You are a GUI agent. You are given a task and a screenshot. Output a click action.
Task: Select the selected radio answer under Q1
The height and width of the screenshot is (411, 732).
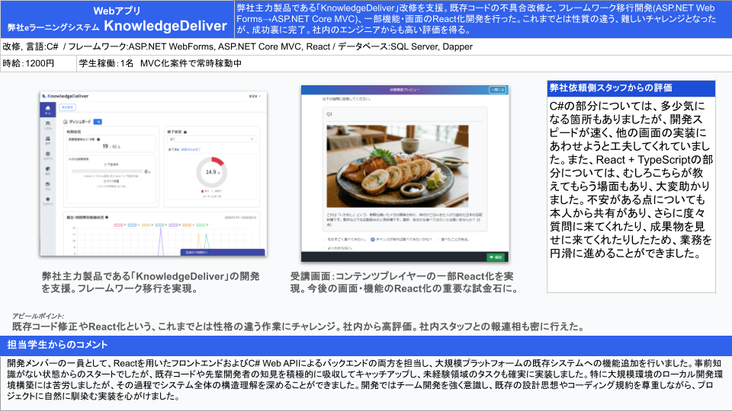(373, 239)
